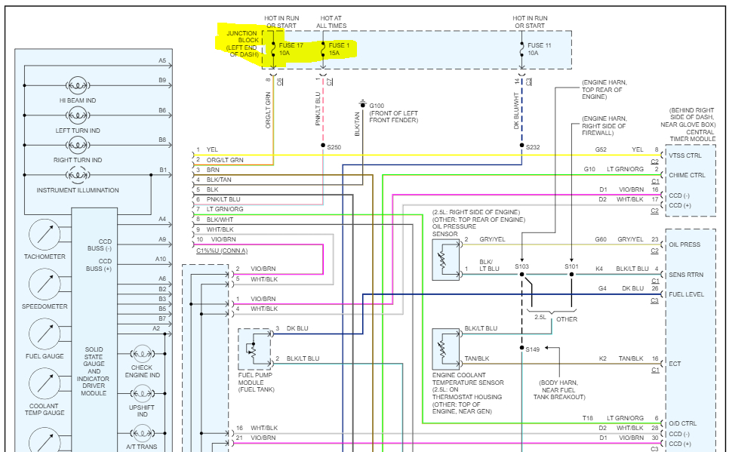Screen dimensions: 729x452
Task: Click the S103 splice dot
Action: (522, 275)
